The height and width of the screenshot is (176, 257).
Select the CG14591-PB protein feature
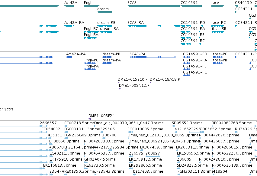[x=187, y=69]
